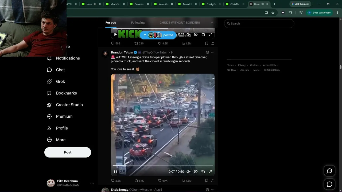
Task: Mute the Georgia State Trooper video
Action: tap(188, 172)
